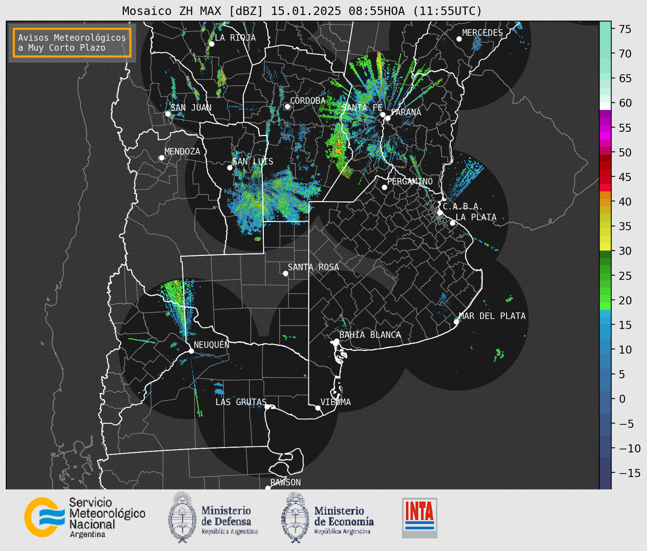Click the CÓRDOBA label text
Viewport: 647px width, 551px height.
[308, 100]
